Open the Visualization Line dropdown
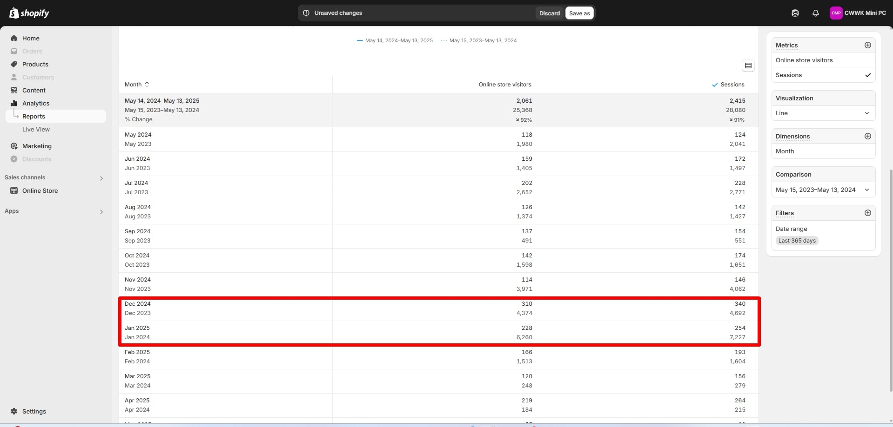The height and width of the screenshot is (427, 893). pyautogui.click(x=822, y=113)
